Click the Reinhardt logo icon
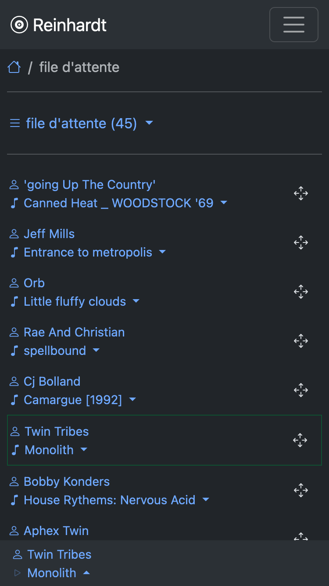329x586 pixels. tap(19, 25)
